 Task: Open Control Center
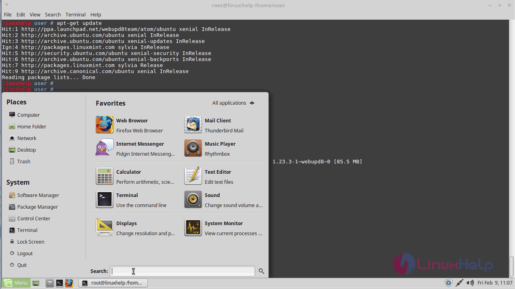[x=30, y=218]
